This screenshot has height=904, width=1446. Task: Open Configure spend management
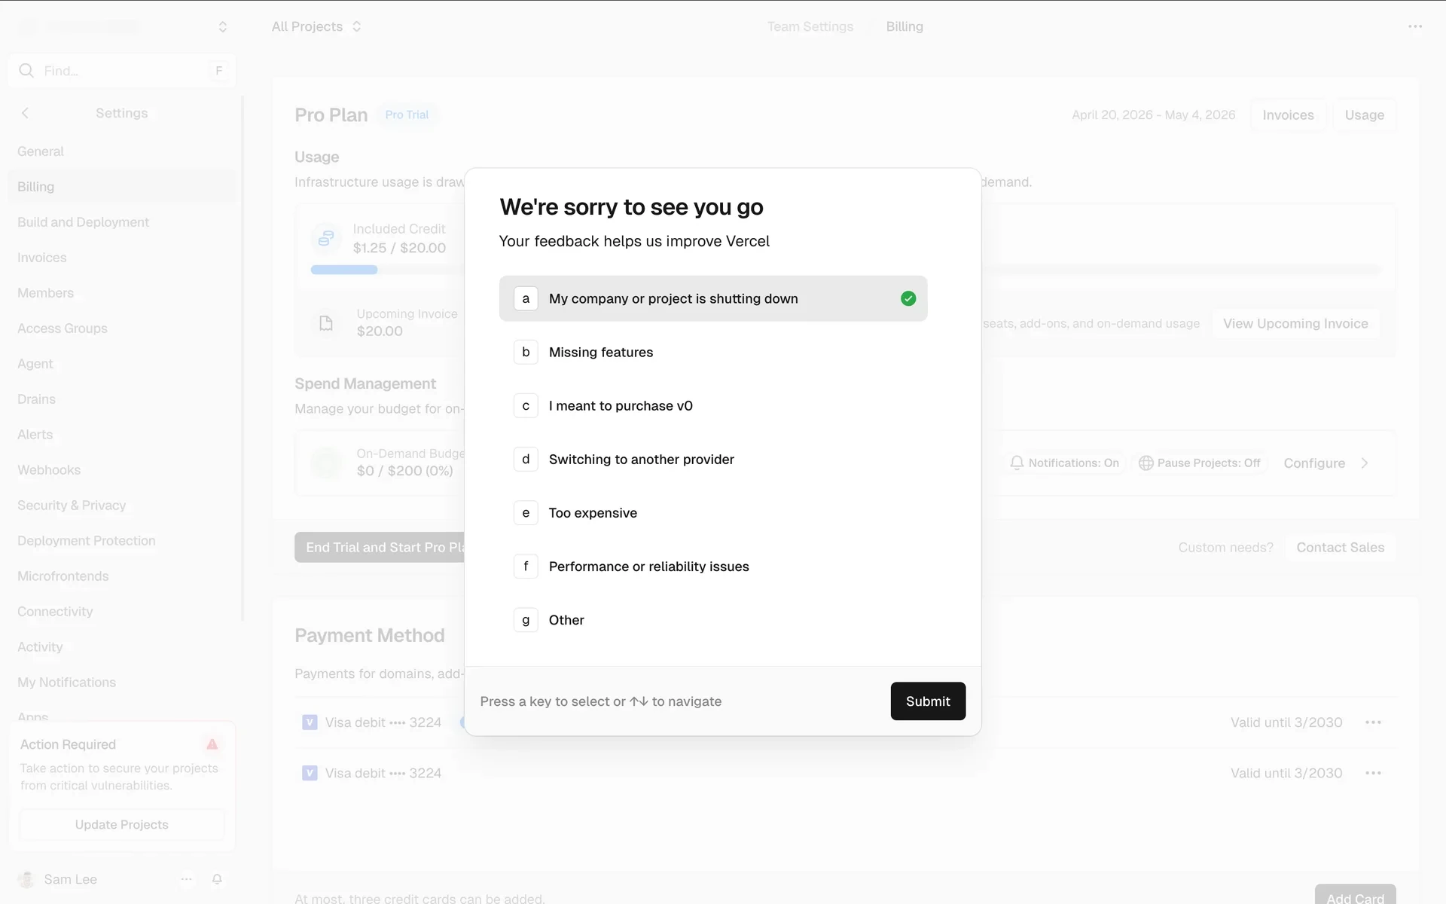pos(1314,463)
